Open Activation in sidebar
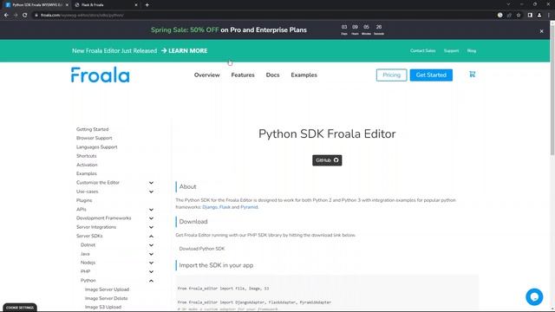Image resolution: width=555 pixels, height=312 pixels. click(87, 165)
